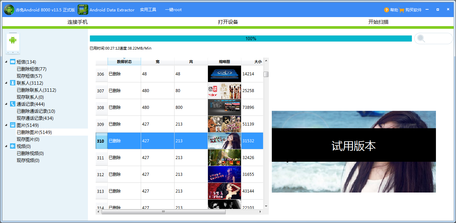Click the horizontal scrollbar below table
456x223 pixels.
tap(163, 212)
